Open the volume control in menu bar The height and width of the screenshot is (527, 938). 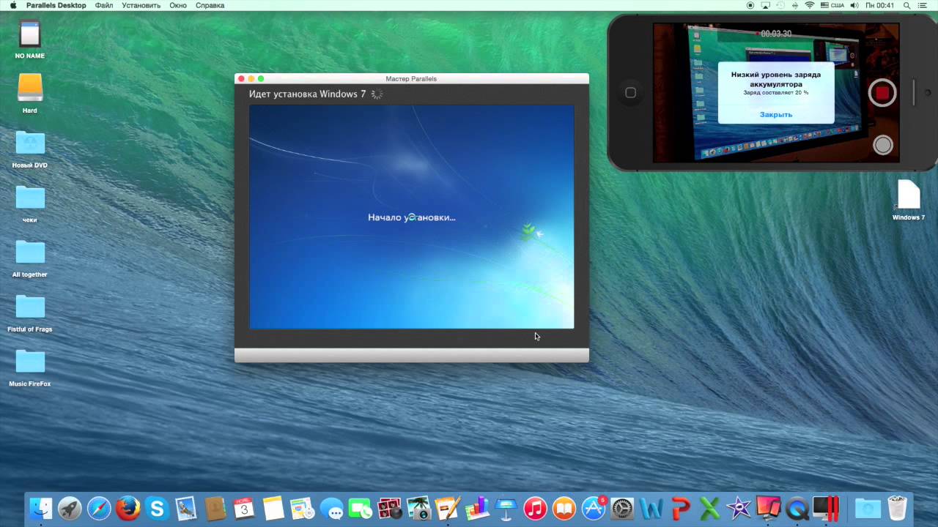(x=856, y=5)
